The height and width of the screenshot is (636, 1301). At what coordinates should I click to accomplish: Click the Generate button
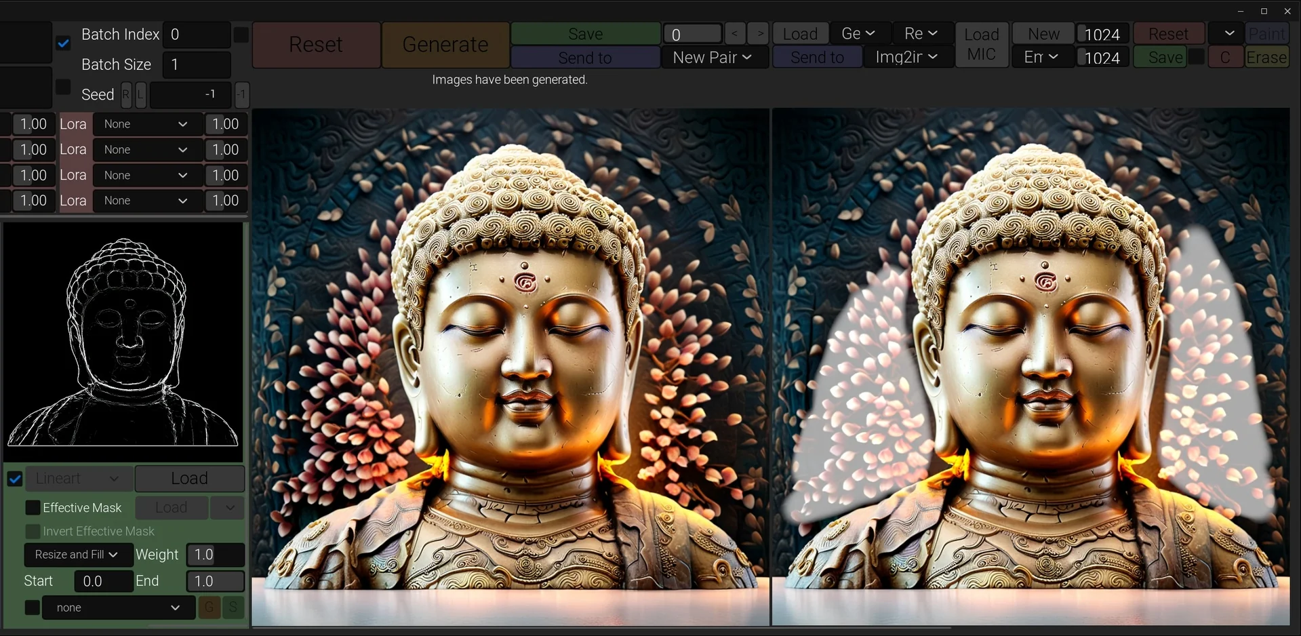(445, 45)
